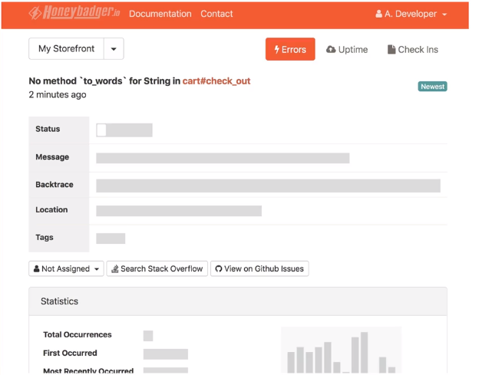Click the Honeybadger.io logo
Screen dimensions: 479x375
(74, 12)
